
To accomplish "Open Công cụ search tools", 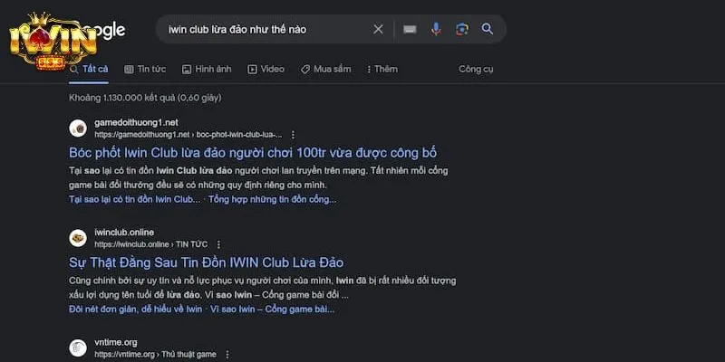I will point(476,69).
